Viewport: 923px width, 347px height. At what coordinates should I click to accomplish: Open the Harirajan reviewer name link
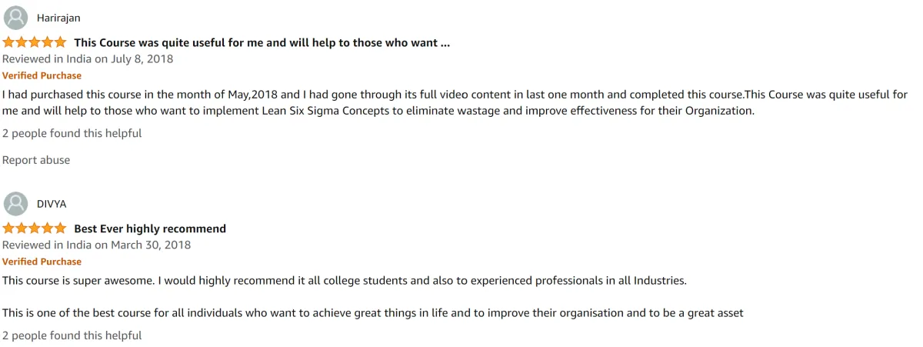point(58,18)
